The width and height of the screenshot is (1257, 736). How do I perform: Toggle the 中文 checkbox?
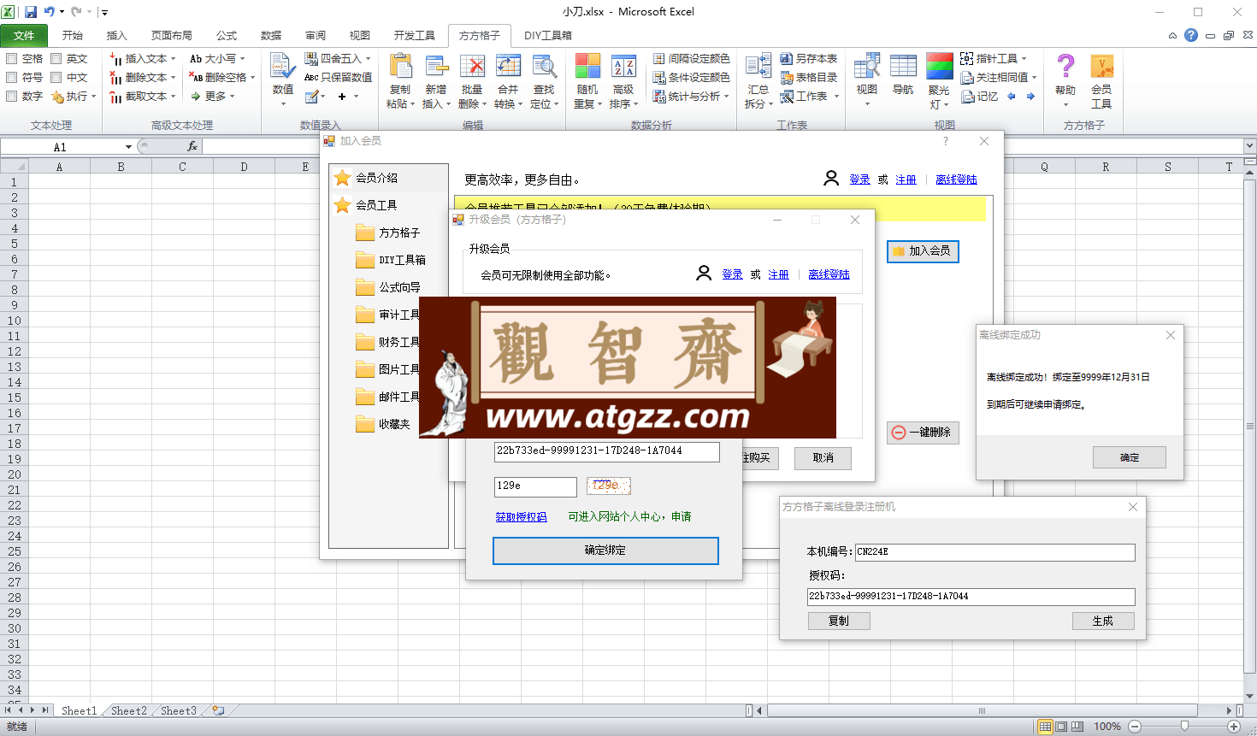56,78
